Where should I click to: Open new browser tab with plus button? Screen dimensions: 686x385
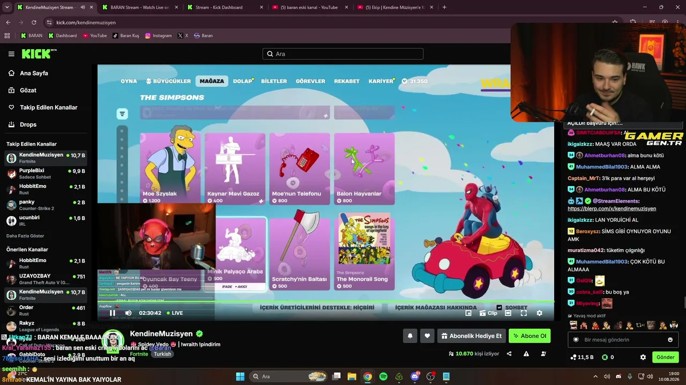444,7
